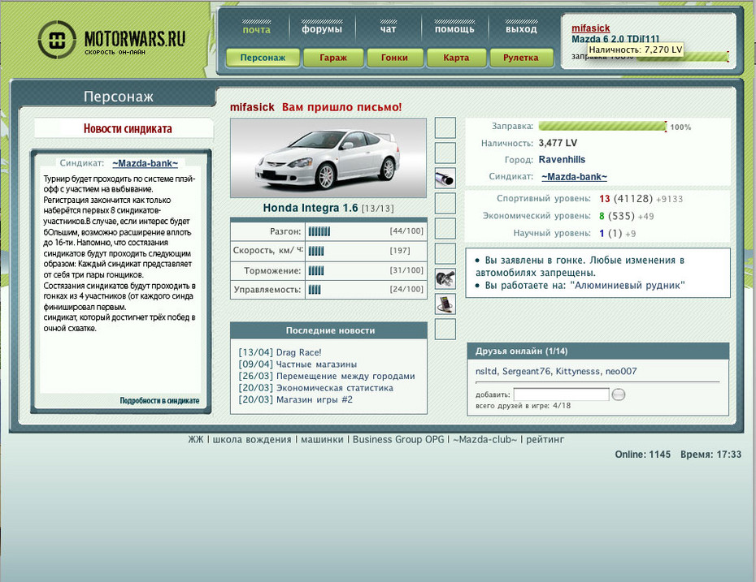Image resolution: width=756 pixels, height=582 pixels.
Task: Select the exhaust pipe upgrade slot
Action: pos(445,179)
